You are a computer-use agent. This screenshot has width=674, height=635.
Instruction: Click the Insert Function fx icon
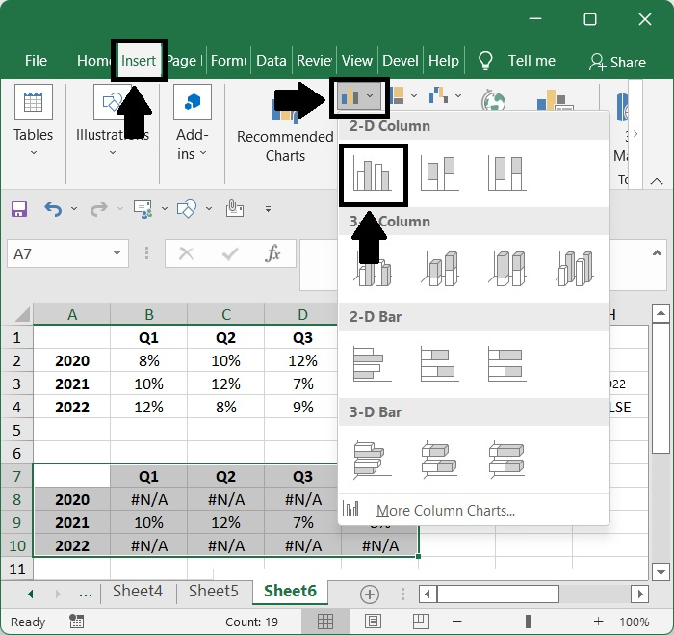tap(273, 253)
